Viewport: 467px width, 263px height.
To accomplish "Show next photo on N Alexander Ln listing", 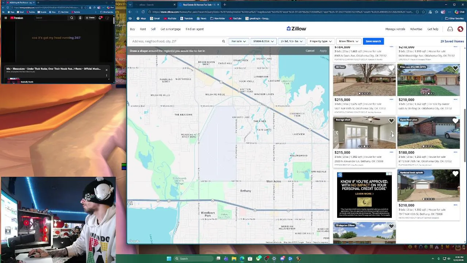I will [x=392, y=133].
